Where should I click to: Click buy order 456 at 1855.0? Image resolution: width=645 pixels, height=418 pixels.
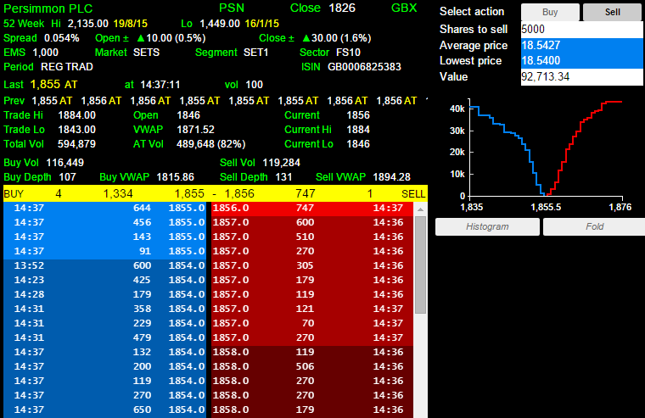point(105,222)
